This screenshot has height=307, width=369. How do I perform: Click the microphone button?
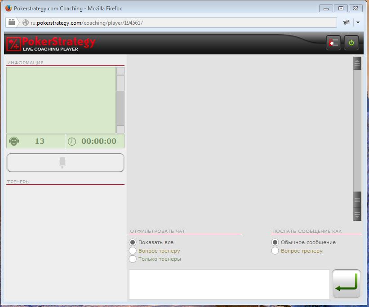click(66, 163)
